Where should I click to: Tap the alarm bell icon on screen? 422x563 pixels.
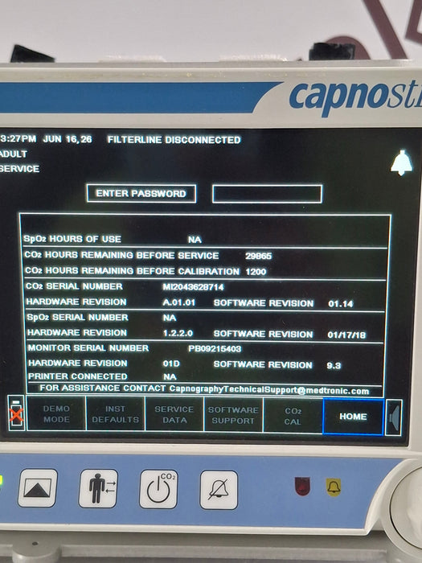pyautogui.click(x=401, y=163)
